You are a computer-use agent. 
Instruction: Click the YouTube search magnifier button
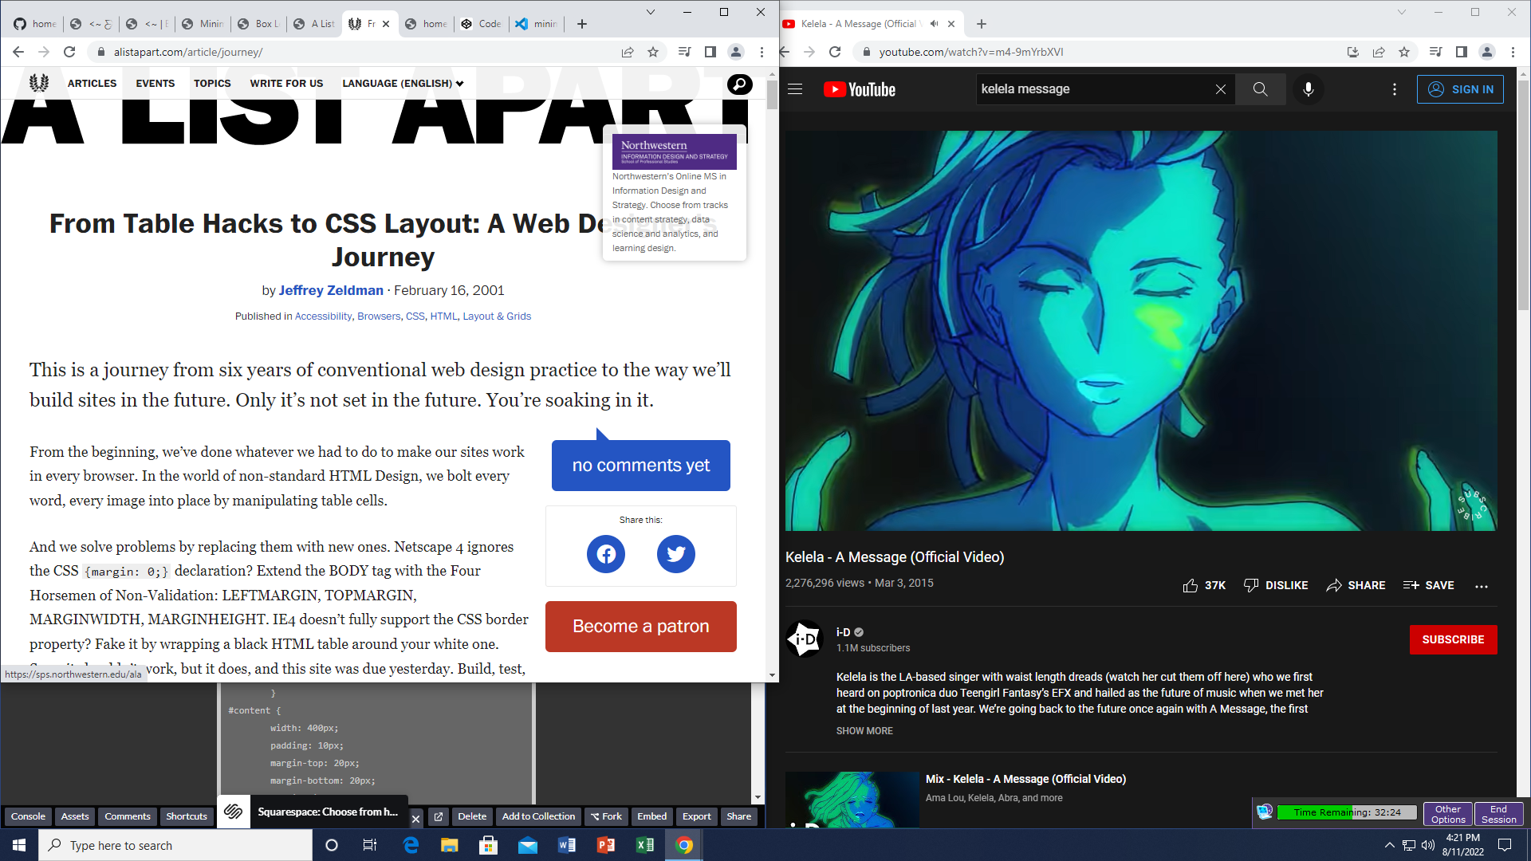pos(1260,89)
